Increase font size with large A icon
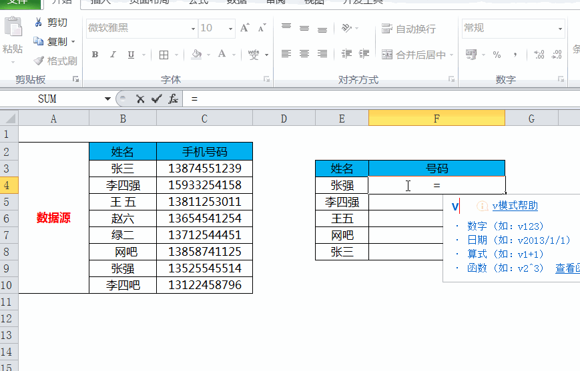Viewport: 580px width, 371px height. [244, 28]
